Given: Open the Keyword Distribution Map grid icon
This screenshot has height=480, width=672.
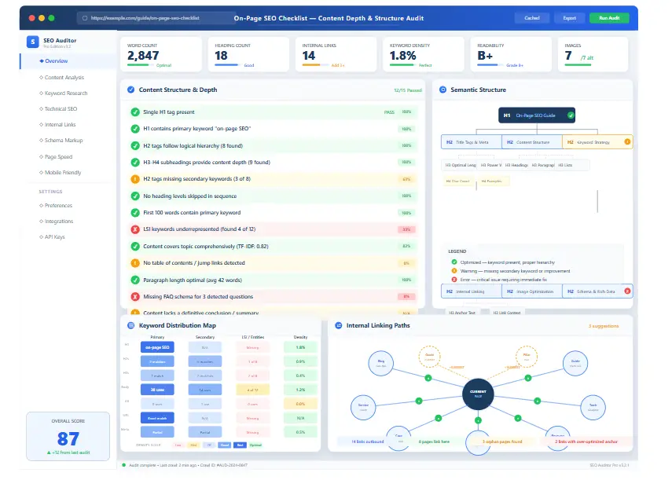Looking at the screenshot, I should tap(130, 325).
